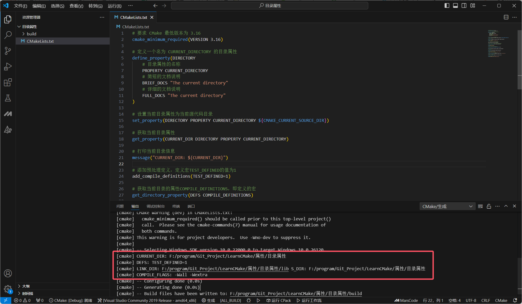Open the CMake tools sidebar icon

point(8,129)
